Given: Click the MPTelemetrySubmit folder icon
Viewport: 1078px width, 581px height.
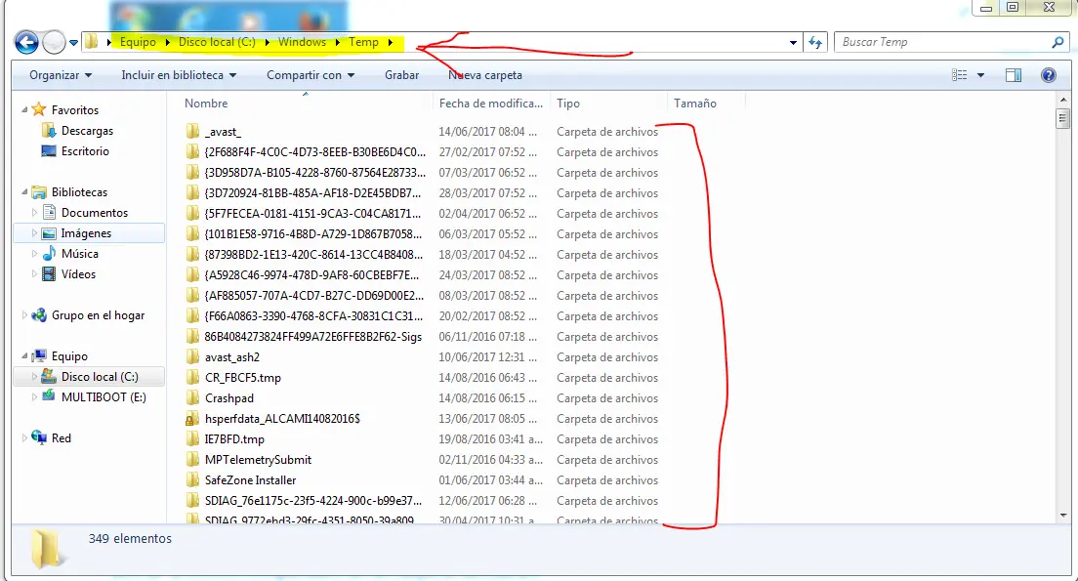Looking at the screenshot, I should coord(192,460).
